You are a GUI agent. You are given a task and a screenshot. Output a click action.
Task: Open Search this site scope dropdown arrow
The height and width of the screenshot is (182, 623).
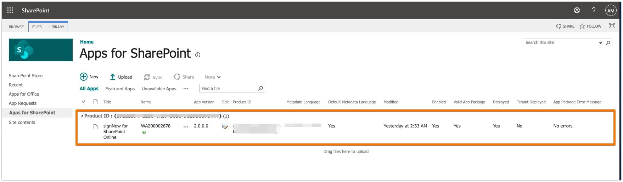pos(601,43)
